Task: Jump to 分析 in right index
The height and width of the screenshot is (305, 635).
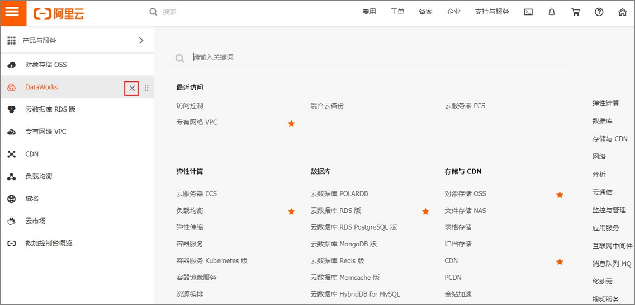Action: 599,175
